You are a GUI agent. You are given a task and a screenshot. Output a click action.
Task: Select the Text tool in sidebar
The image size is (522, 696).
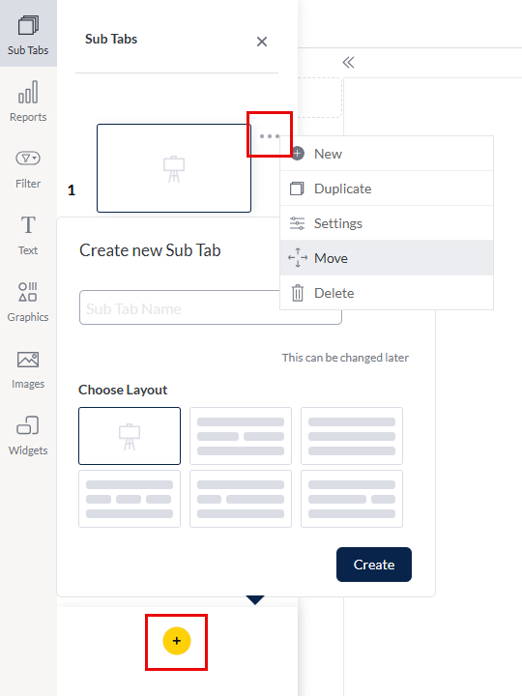click(x=28, y=235)
